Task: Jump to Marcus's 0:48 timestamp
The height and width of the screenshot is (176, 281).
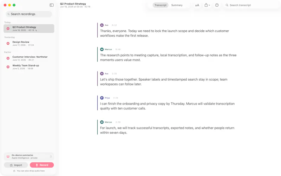Action: click(118, 49)
